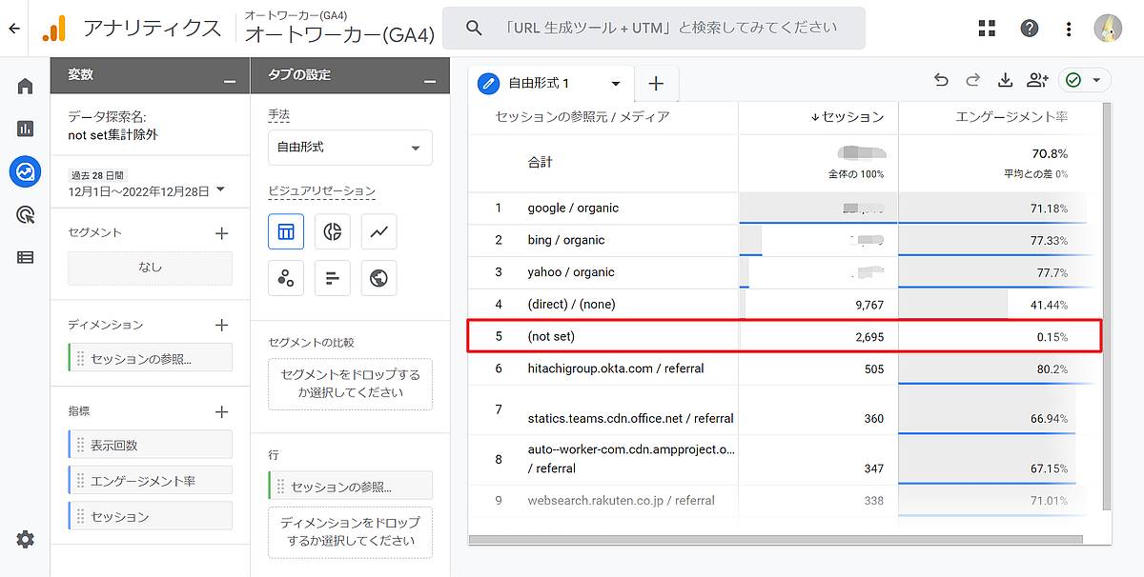
Task: Open the 手法 method dropdown
Action: 350,148
